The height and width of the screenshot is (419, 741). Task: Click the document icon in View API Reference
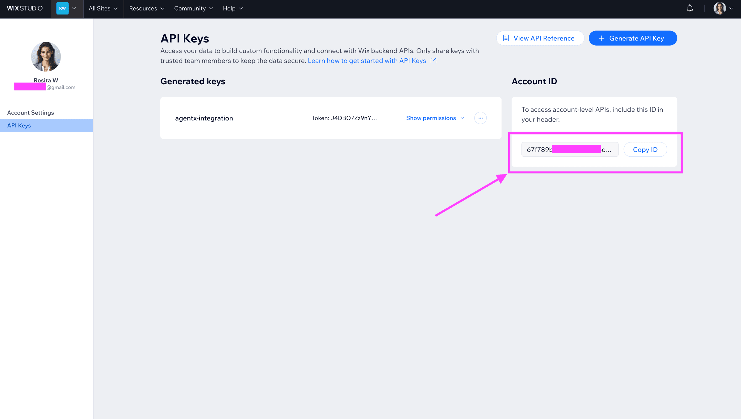[x=506, y=38]
